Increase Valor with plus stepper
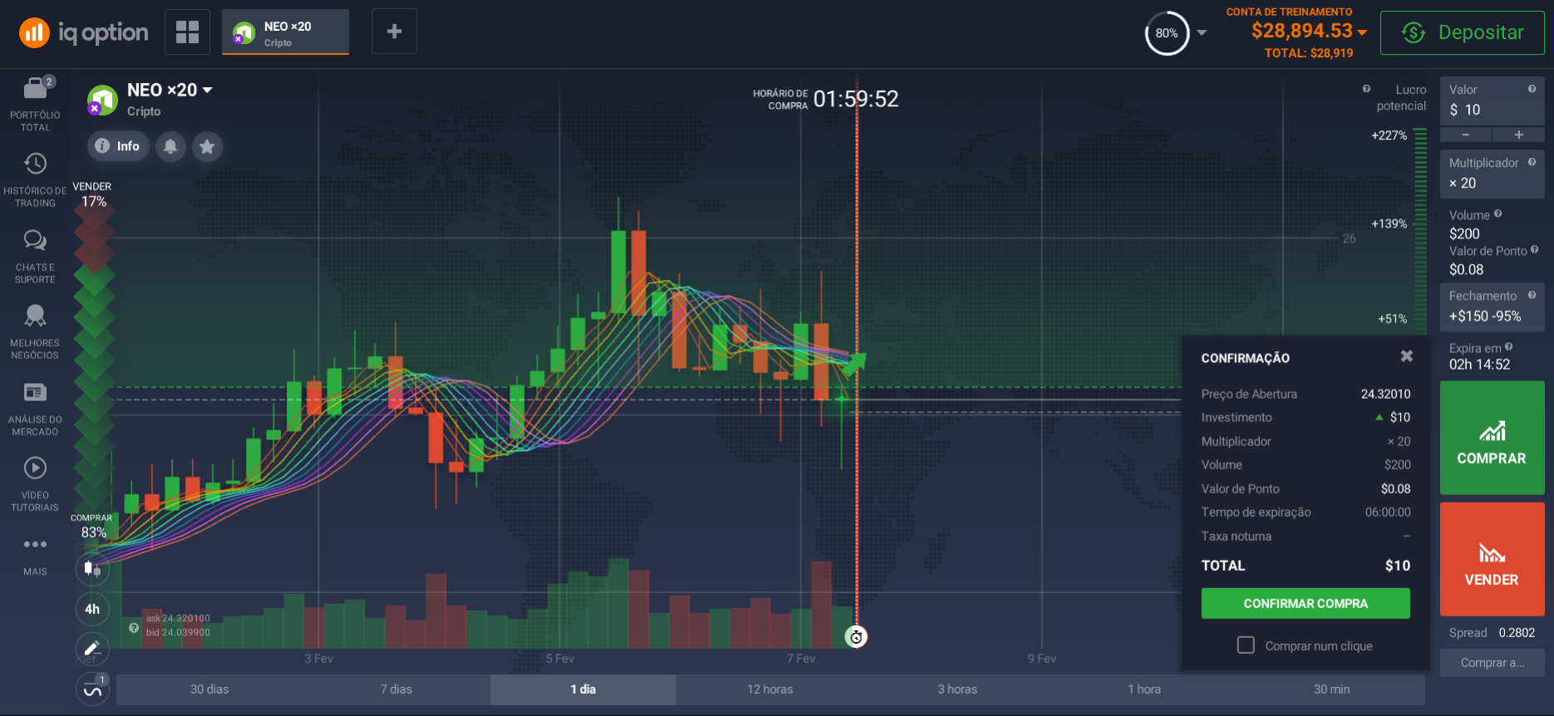The width and height of the screenshot is (1554, 716). click(x=1518, y=135)
